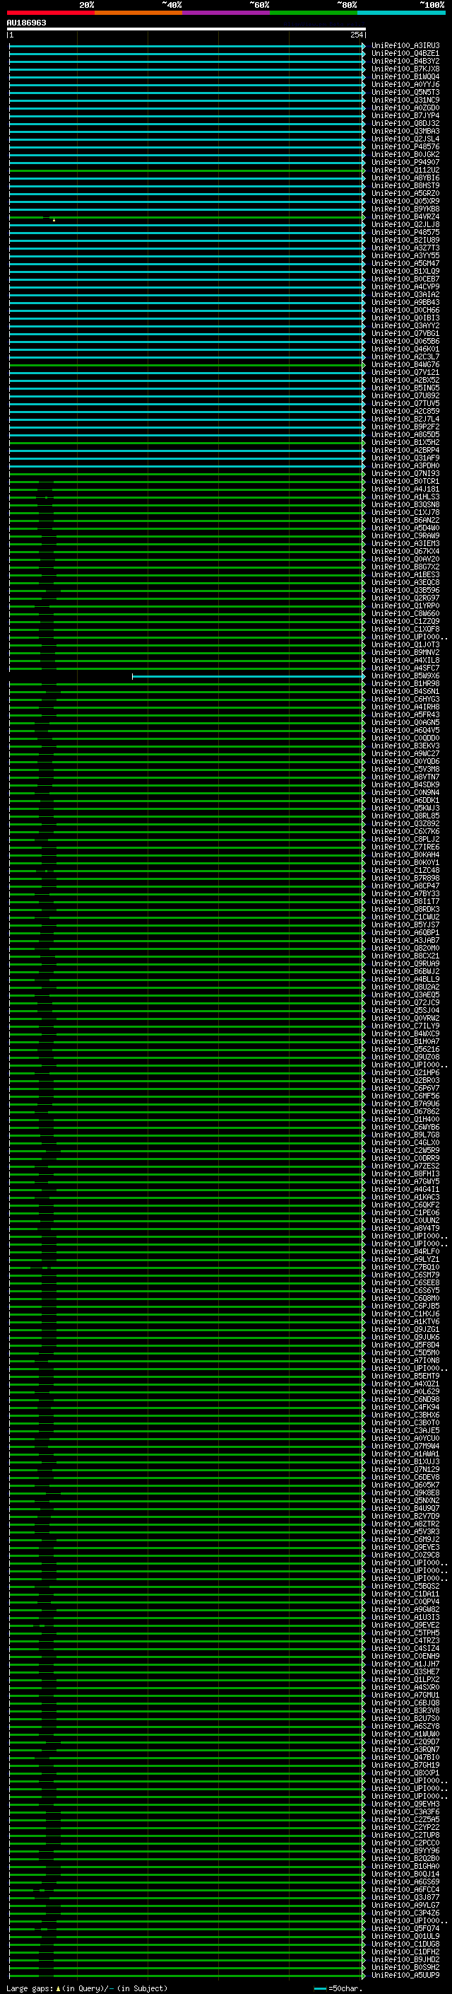Select hit UniRef100_Q21HP6

[405, 1074]
